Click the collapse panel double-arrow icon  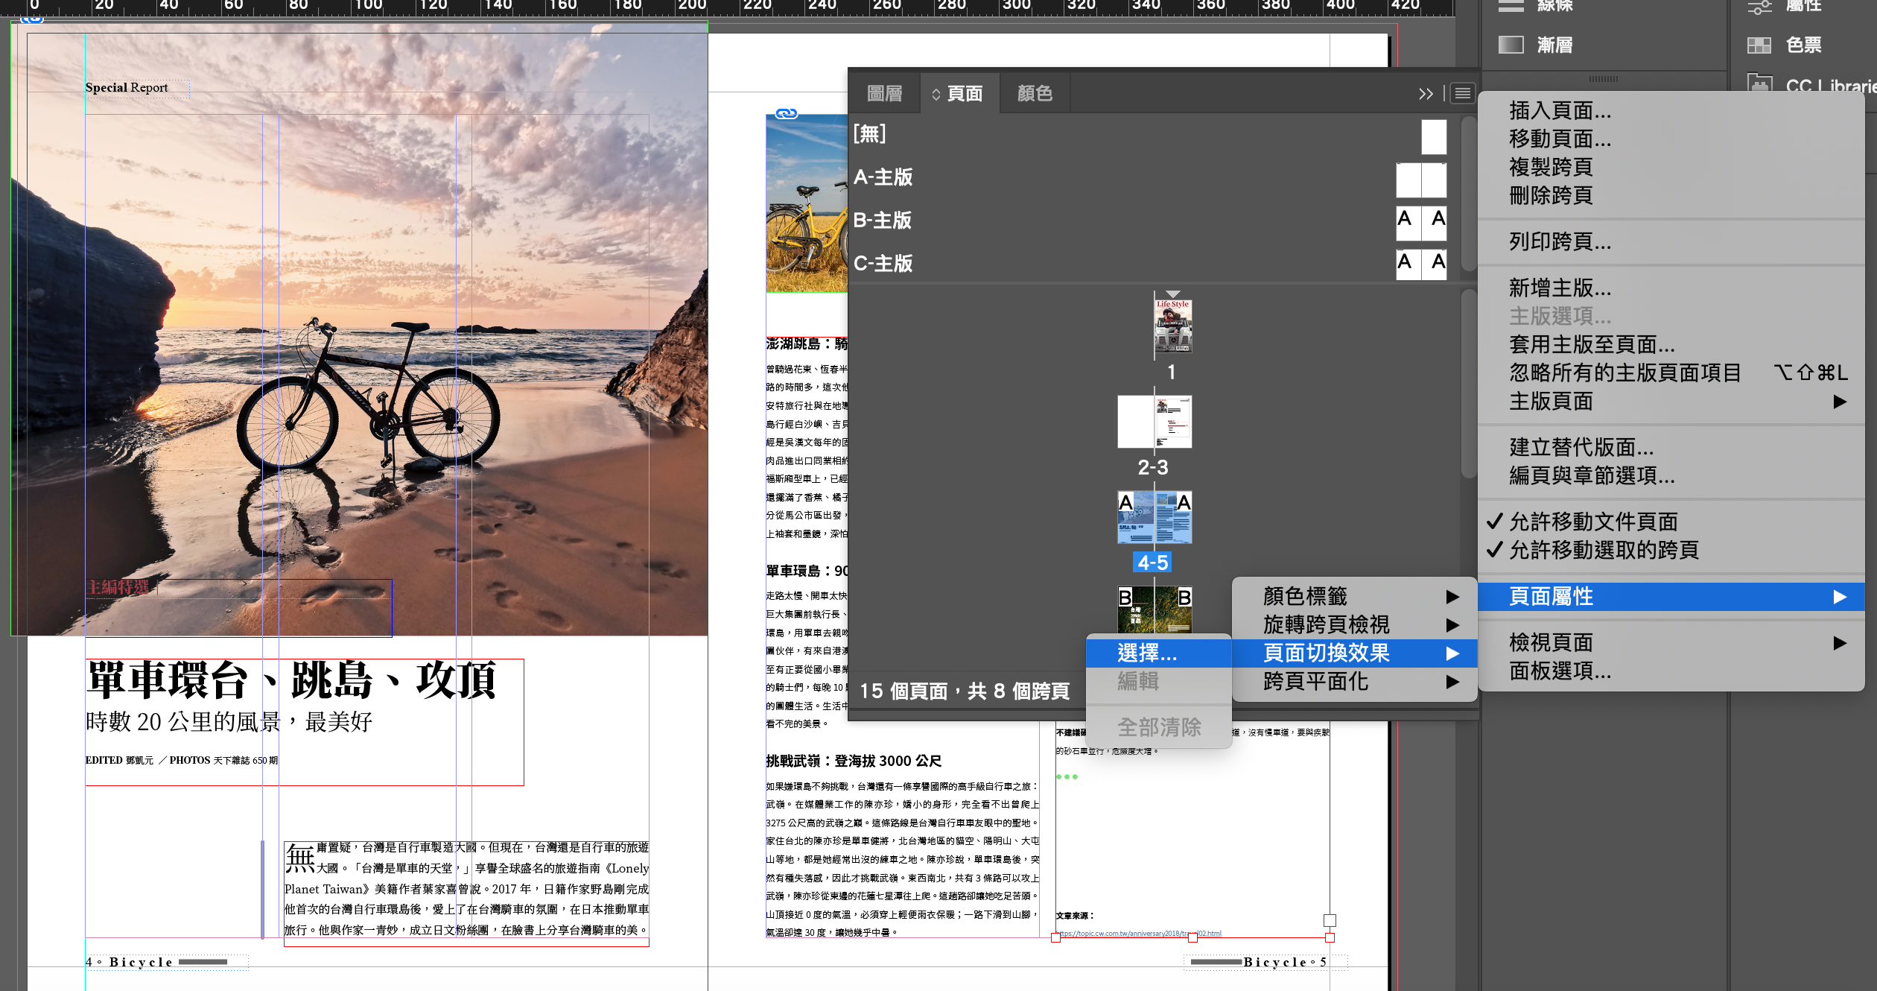[1426, 93]
